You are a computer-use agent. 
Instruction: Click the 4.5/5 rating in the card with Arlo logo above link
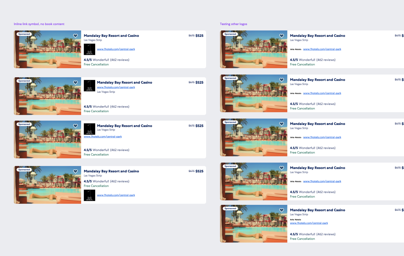[294, 234]
